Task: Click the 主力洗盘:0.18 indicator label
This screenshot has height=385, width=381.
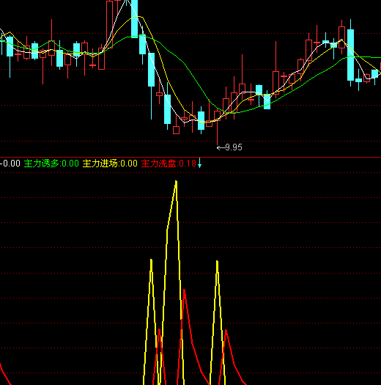Action: tap(169, 164)
